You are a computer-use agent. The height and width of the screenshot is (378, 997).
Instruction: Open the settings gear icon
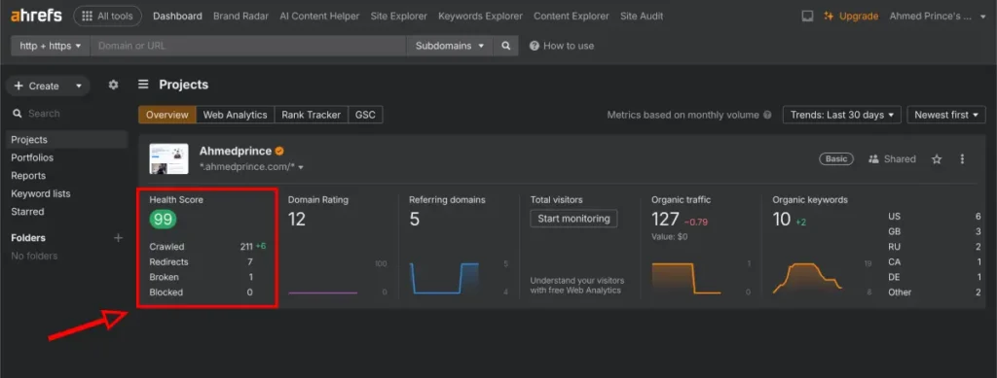click(x=113, y=85)
